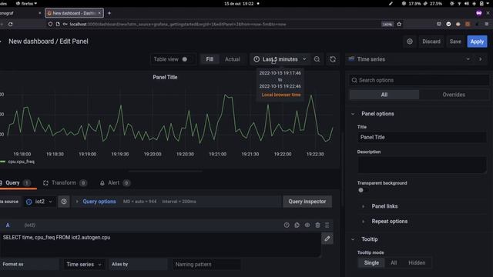Grab the drag handle of query A
Viewport: 493px width, 277px height.
327,225
